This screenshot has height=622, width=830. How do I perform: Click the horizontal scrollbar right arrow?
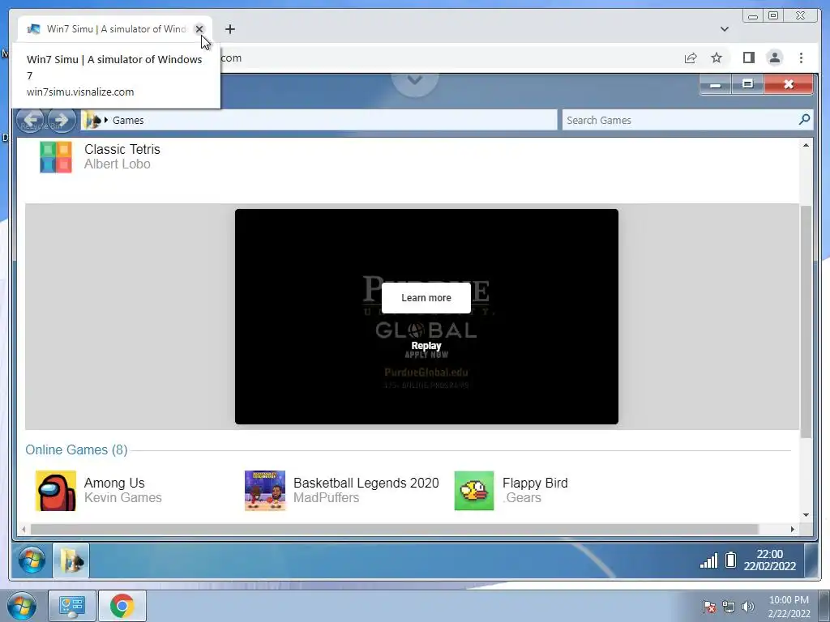[x=793, y=529]
